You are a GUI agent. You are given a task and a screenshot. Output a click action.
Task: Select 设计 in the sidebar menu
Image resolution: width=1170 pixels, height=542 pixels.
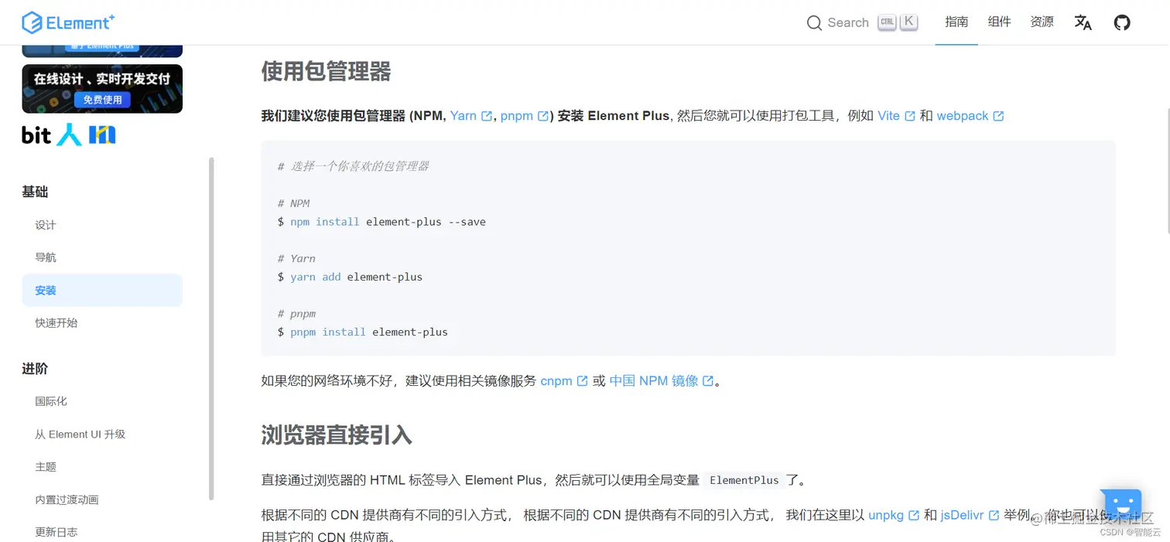coord(46,224)
